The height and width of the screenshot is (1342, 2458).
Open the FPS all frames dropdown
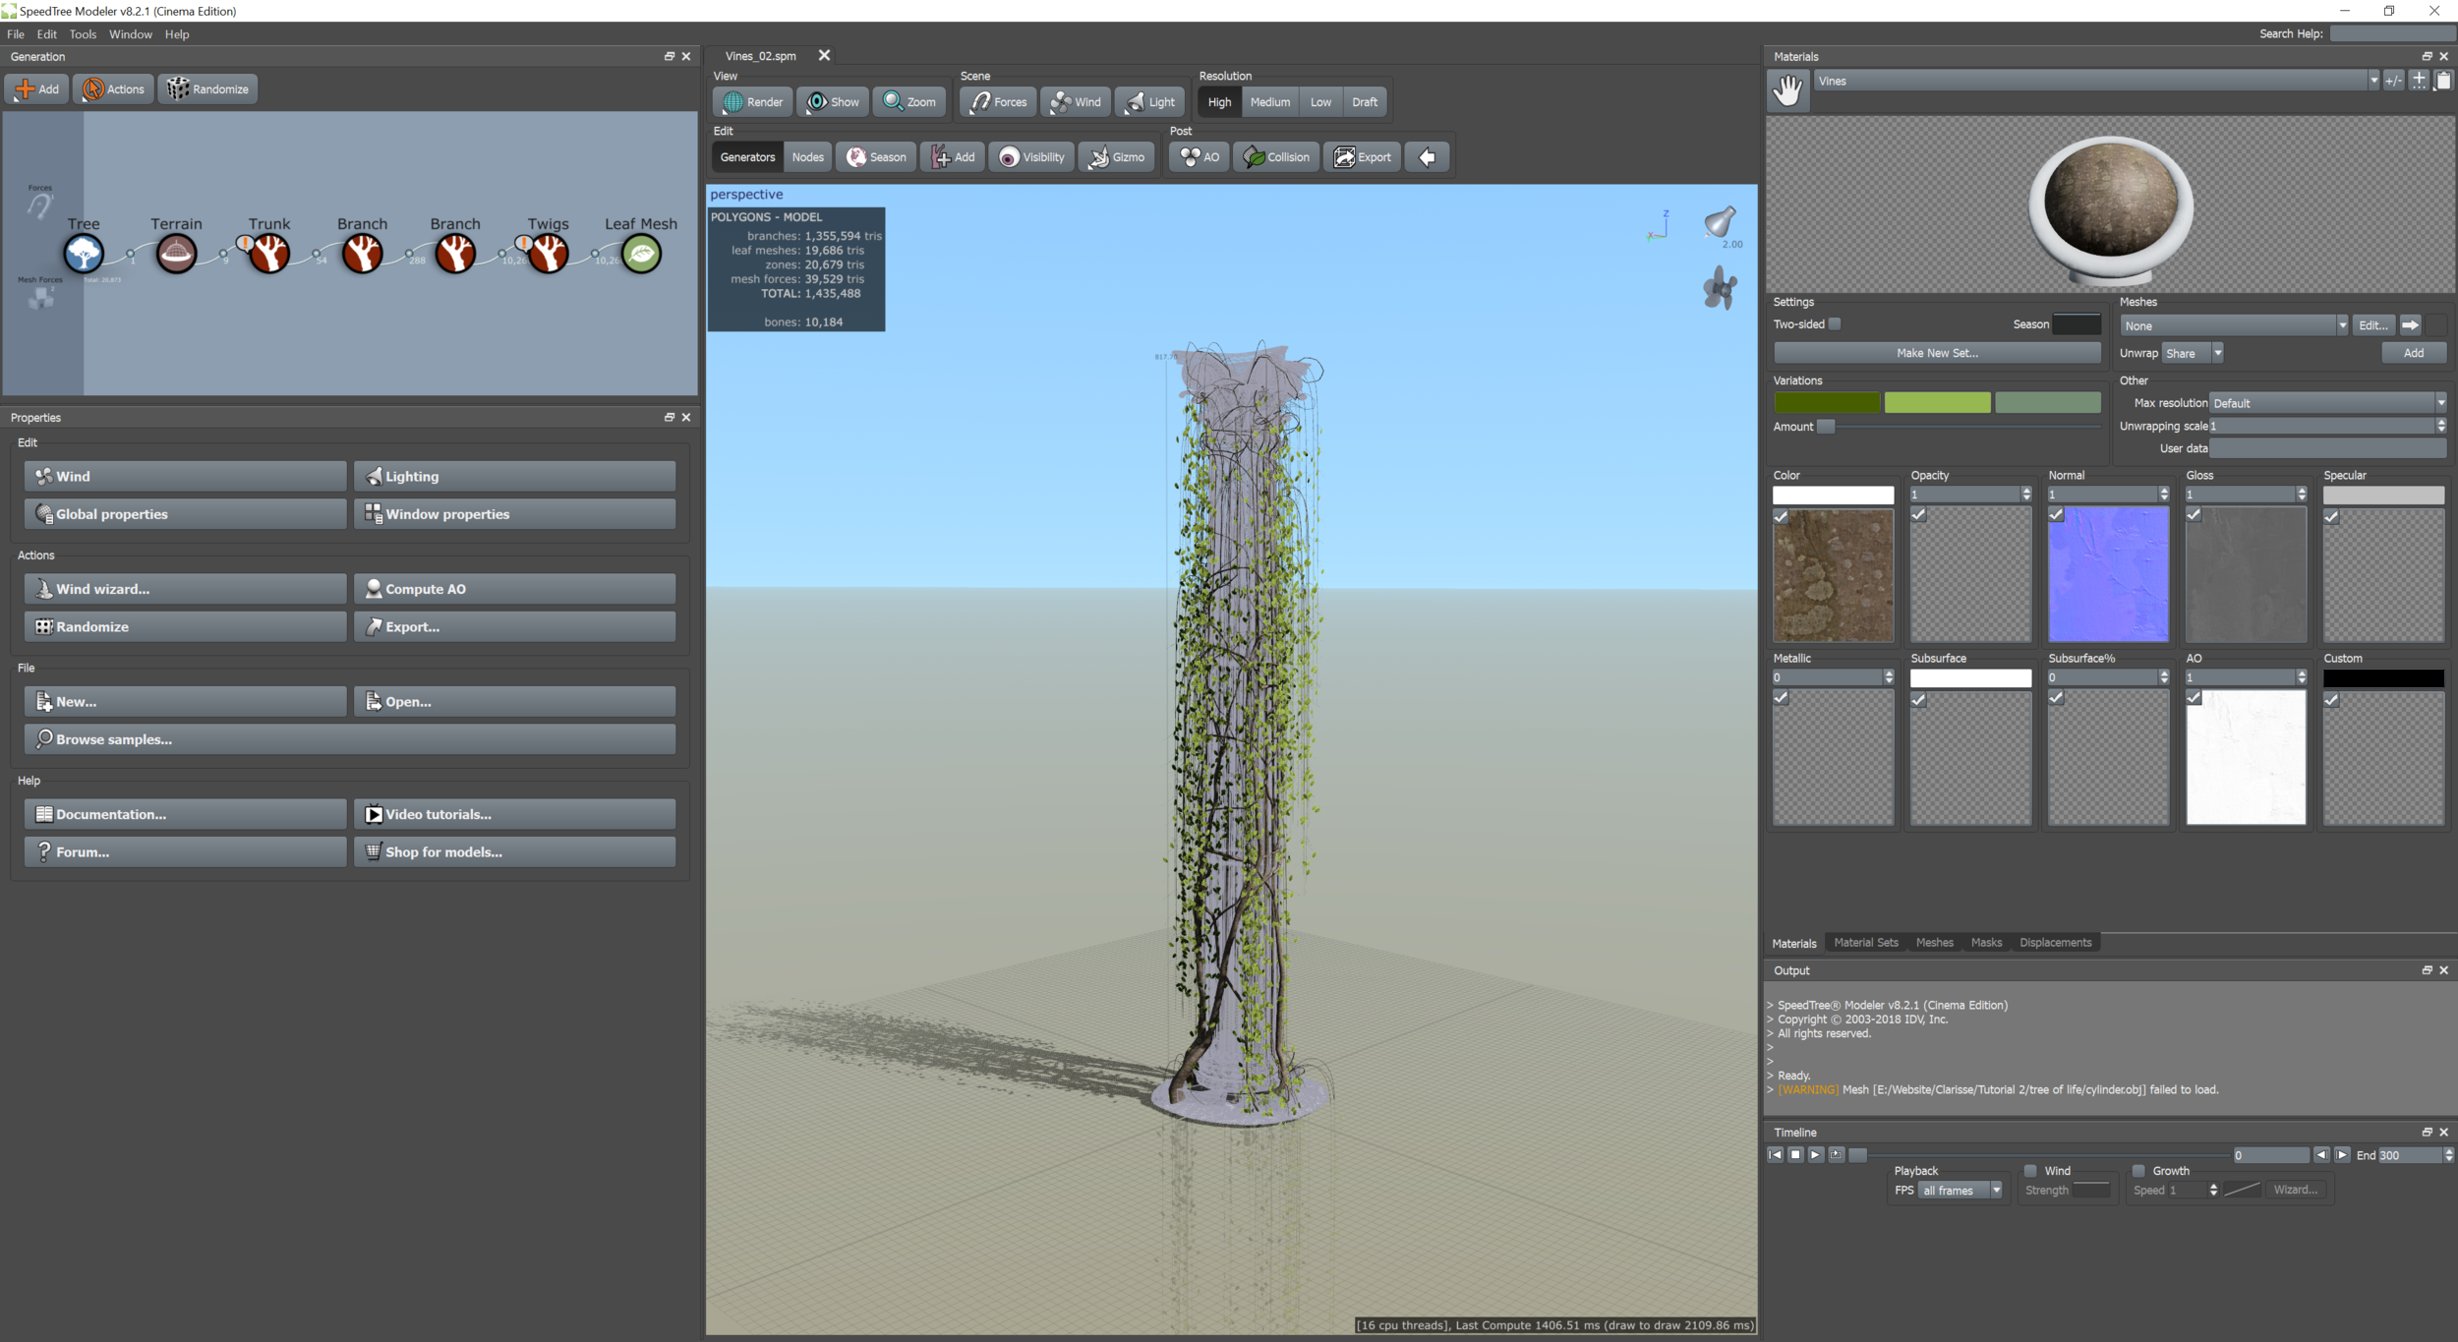1996,1191
